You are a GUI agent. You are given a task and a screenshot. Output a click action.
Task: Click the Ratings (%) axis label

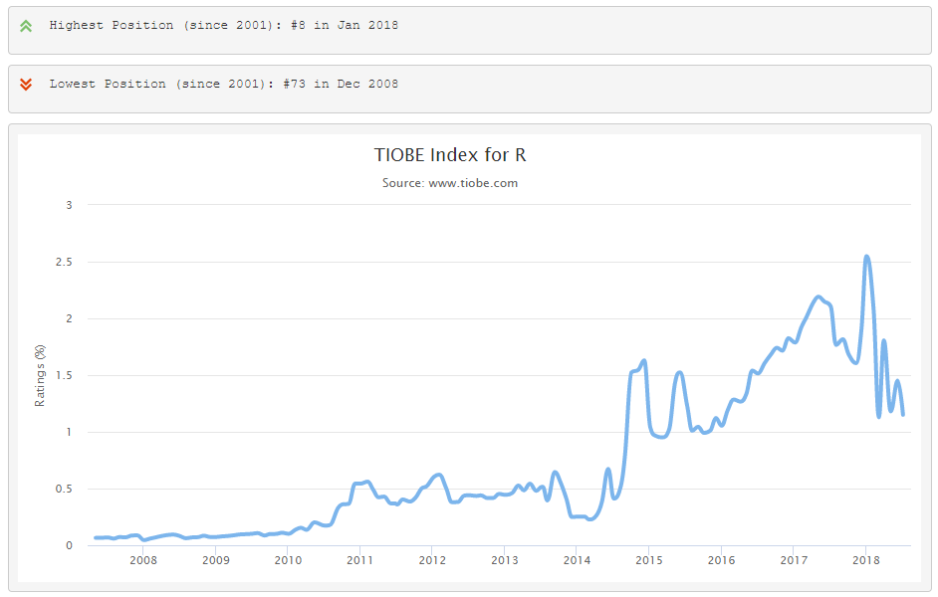[40, 376]
